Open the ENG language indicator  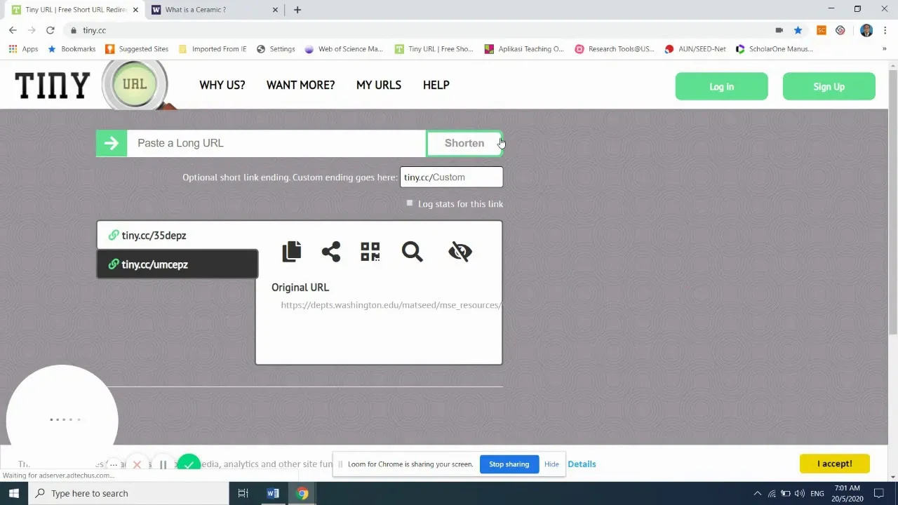pyautogui.click(x=817, y=493)
